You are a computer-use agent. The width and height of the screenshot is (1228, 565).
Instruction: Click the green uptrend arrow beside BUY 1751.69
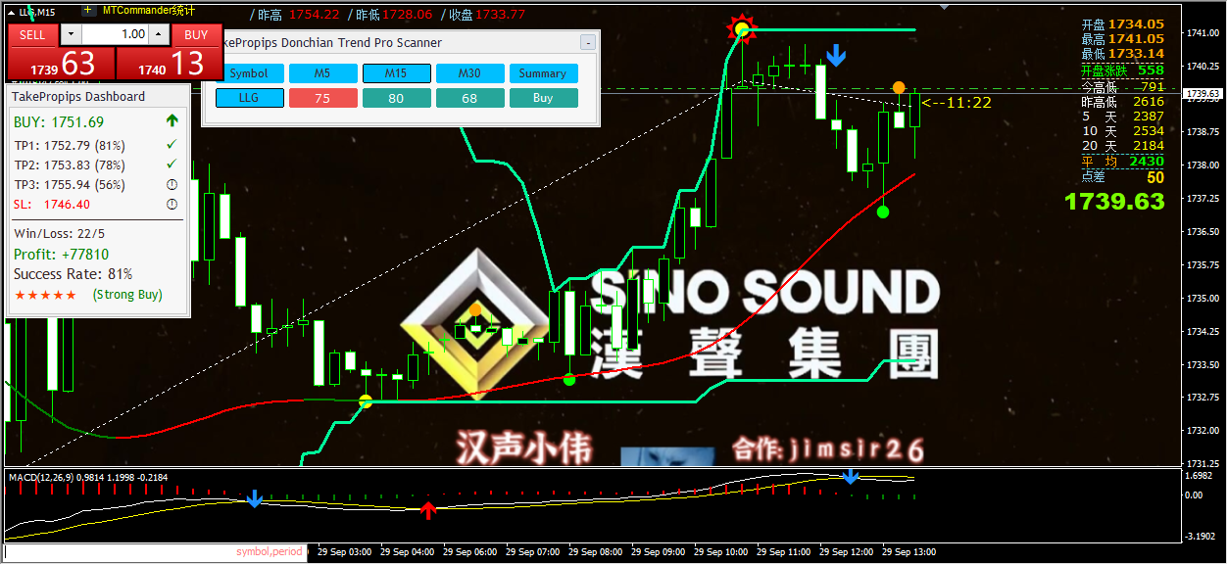(172, 120)
